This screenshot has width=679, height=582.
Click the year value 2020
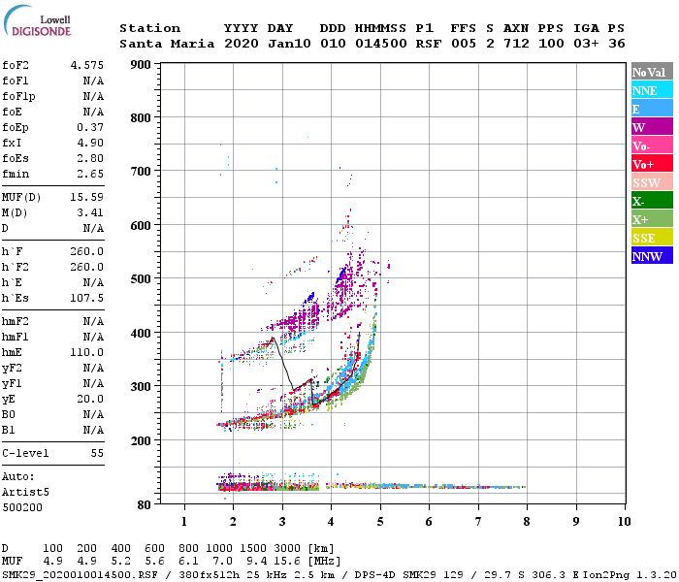(x=242, y=44)
